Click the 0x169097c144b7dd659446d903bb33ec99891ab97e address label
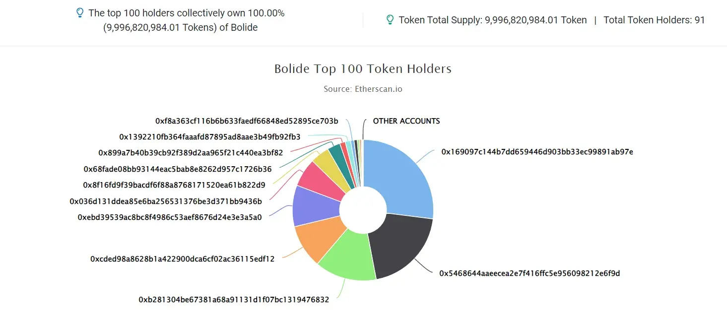This screenshot has width=727, height=329. coord(537,152)
